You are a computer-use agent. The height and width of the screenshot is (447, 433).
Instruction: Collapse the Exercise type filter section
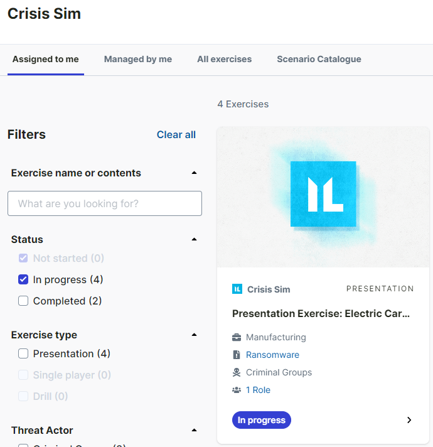click(x=194, y=335)
